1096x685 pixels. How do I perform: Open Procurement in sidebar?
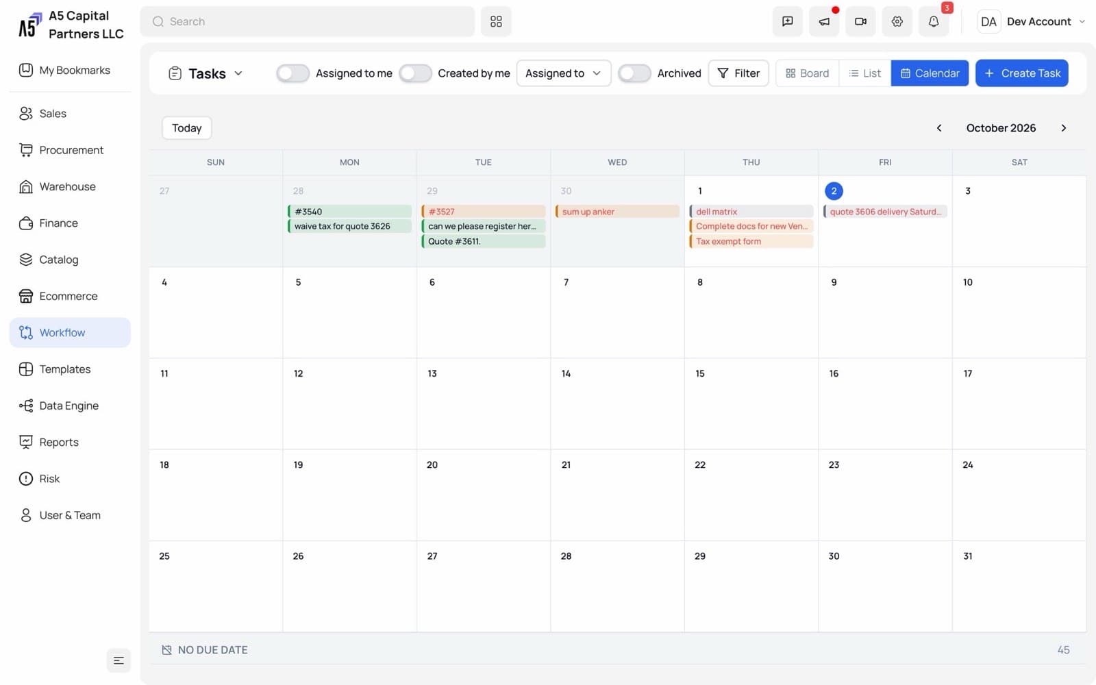[x=70, y=150]
